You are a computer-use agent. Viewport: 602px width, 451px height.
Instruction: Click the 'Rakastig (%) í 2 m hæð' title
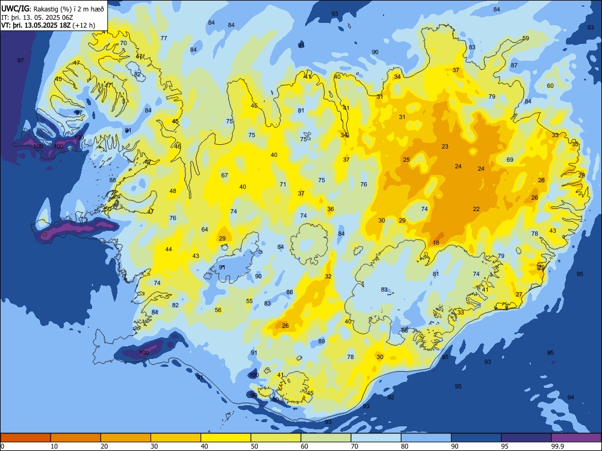(69, 9)
